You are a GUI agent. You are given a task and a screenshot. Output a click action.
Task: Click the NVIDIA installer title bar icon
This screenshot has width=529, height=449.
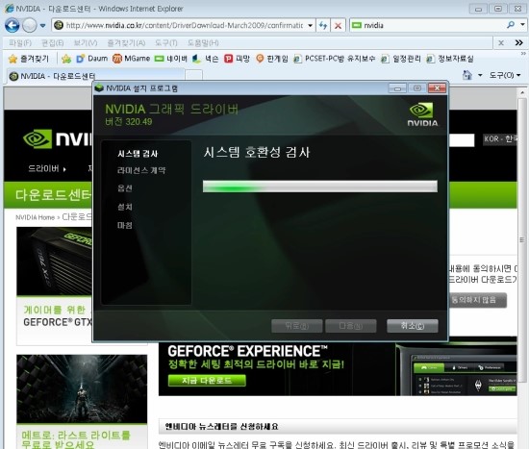coord(99,88)
